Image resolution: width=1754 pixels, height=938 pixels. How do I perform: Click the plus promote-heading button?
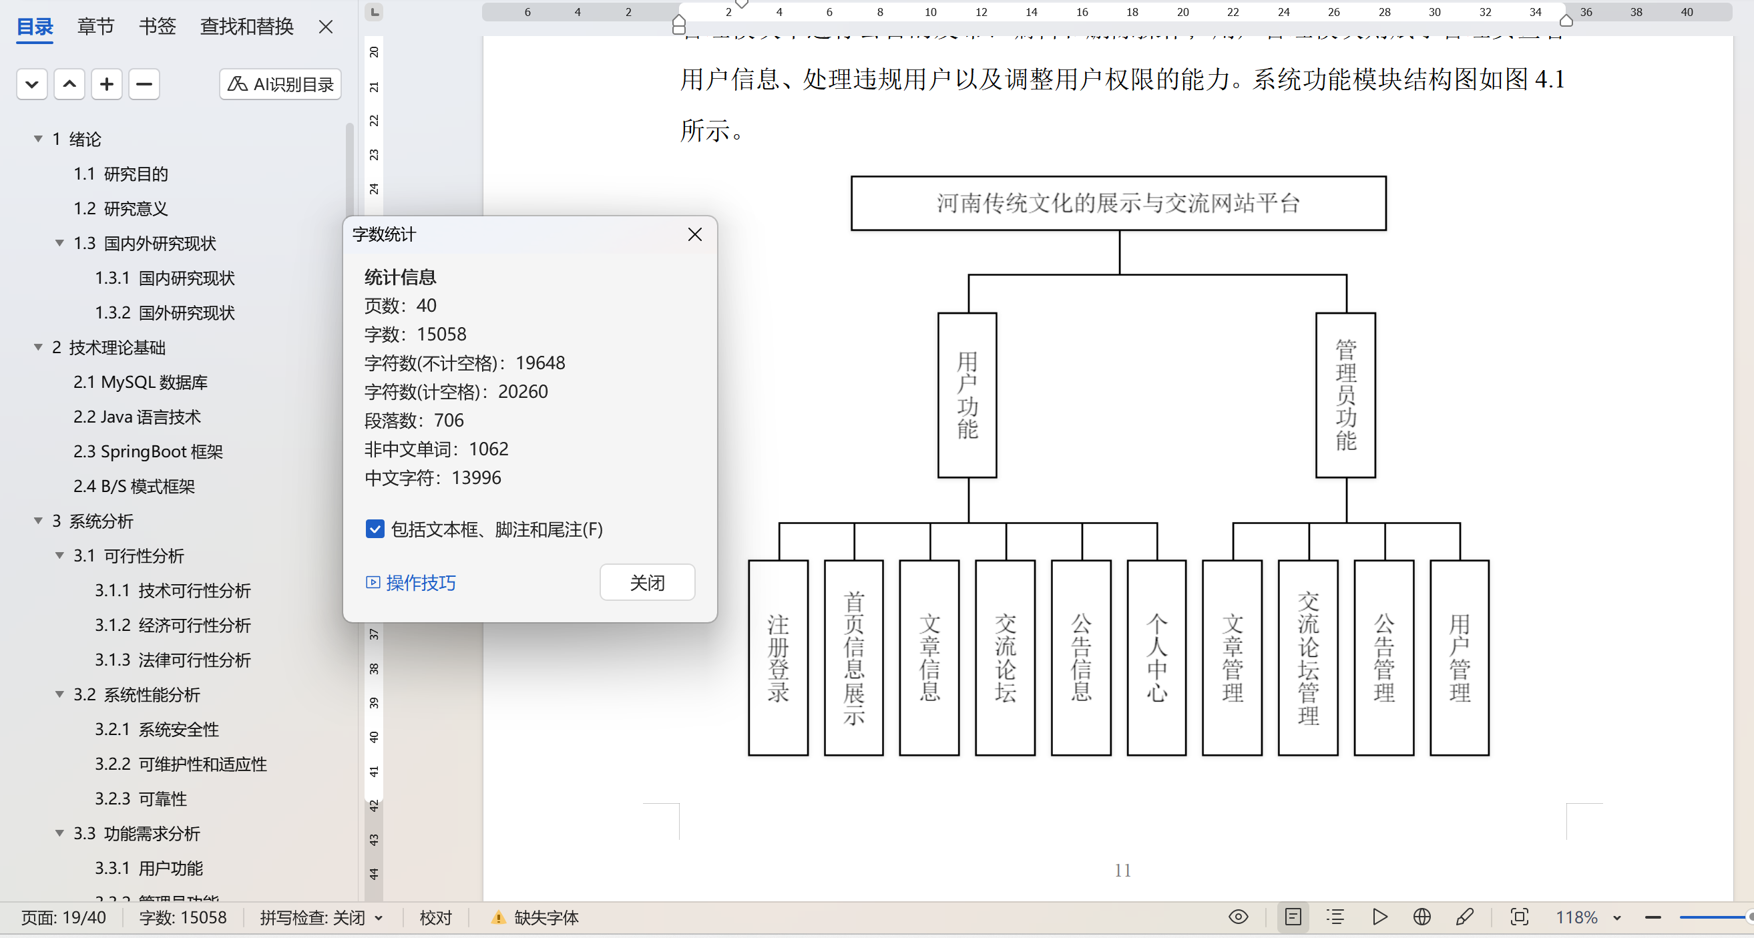tap(106, 83)
